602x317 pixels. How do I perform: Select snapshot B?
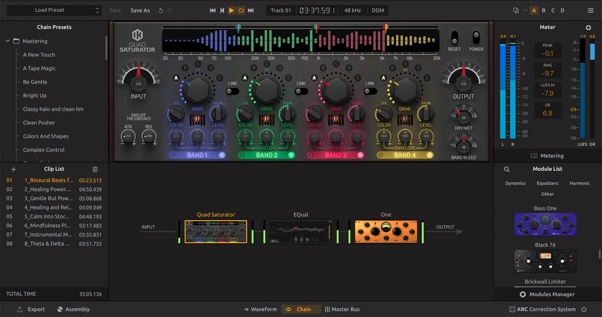pos(543,10)
